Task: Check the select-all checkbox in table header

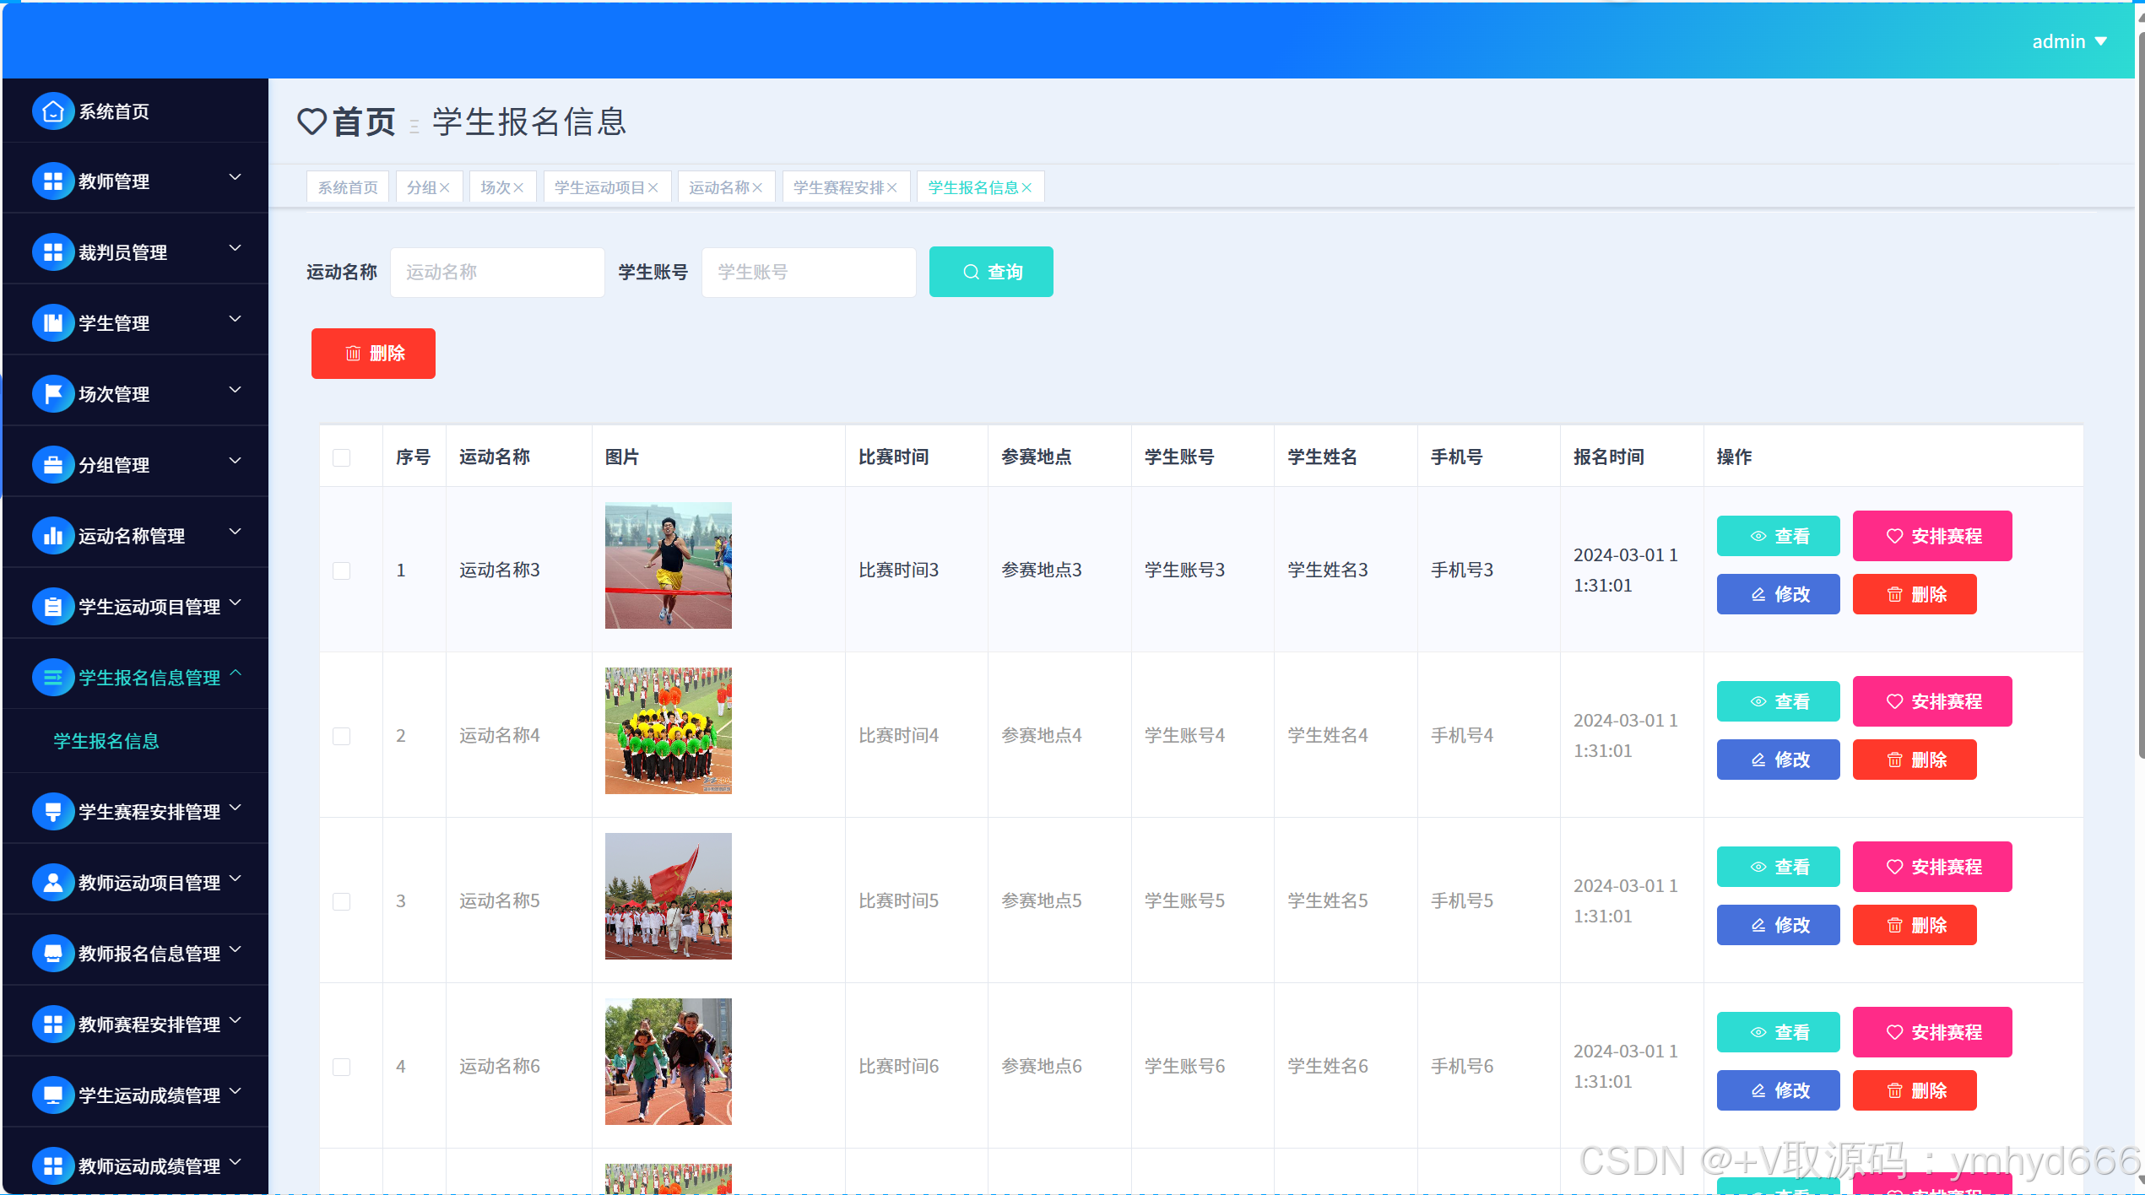Action: 341,457
